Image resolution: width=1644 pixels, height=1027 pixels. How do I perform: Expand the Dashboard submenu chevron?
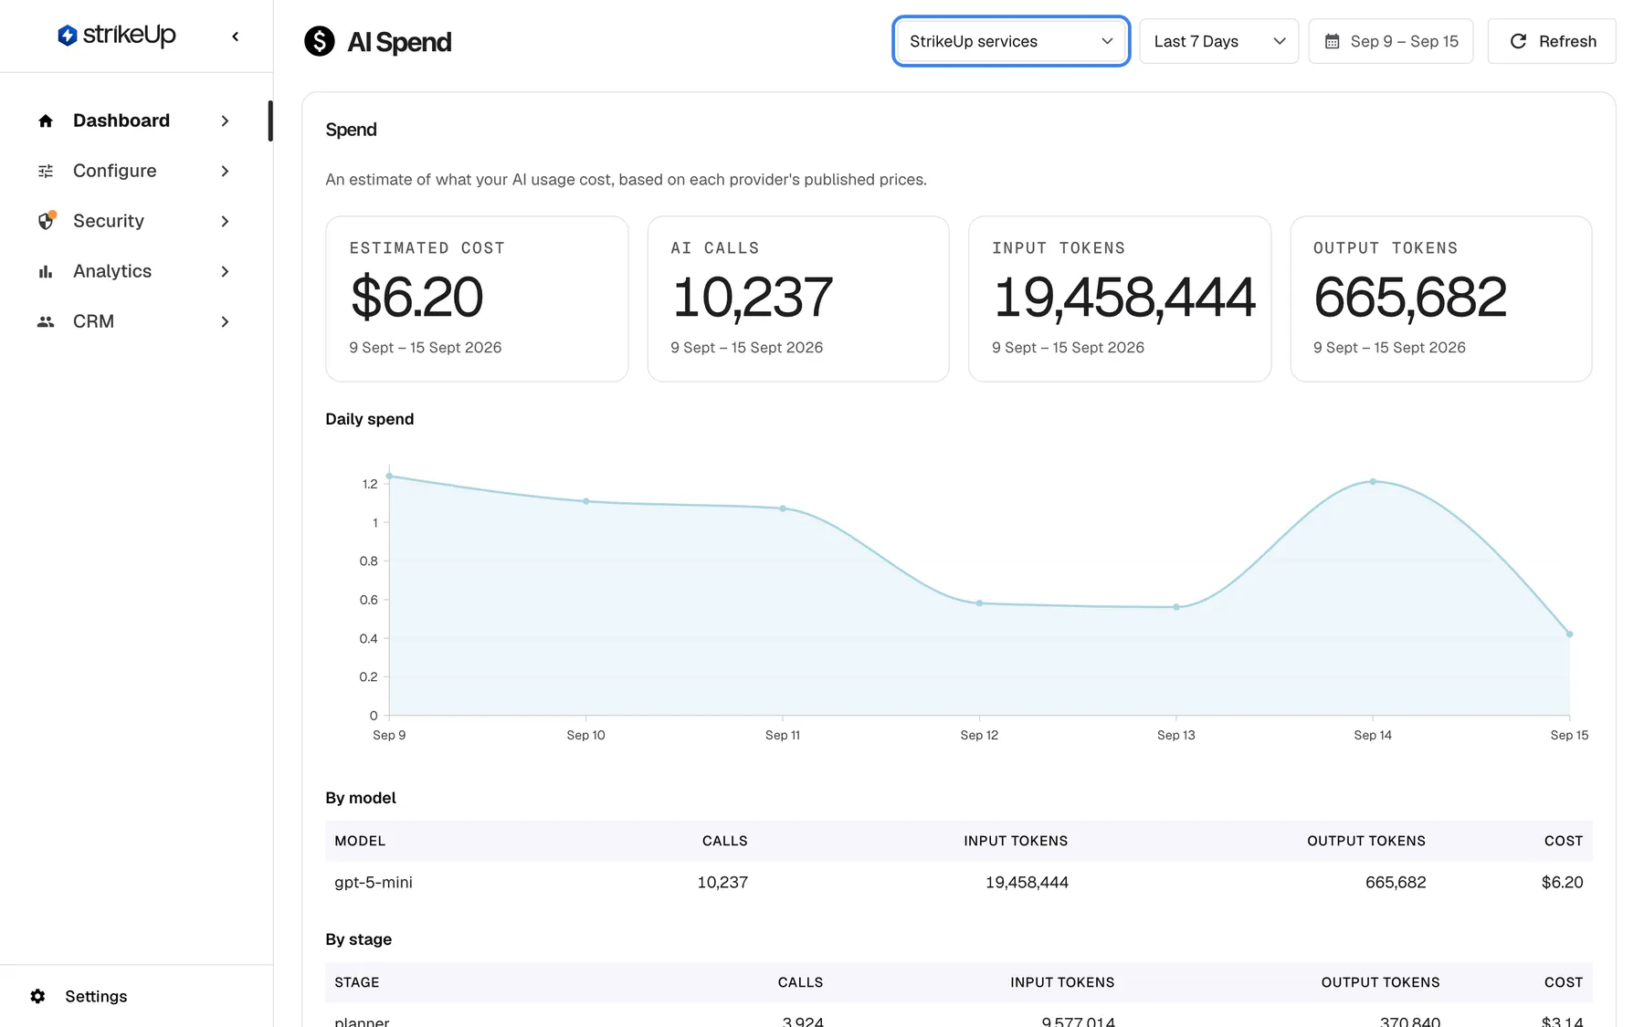point(225,121)
